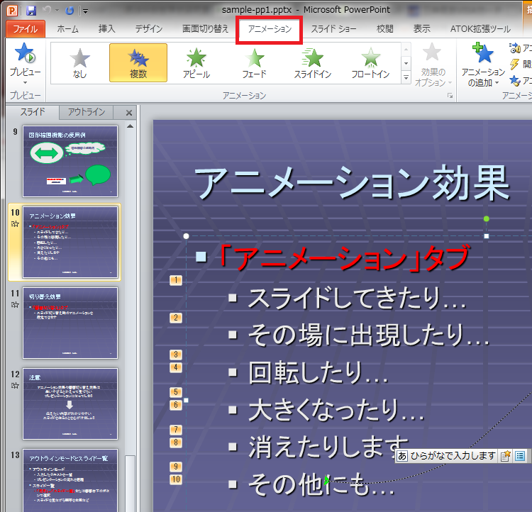Select animation order marker 7
Image resolution: width=532 pixels, height=512 pixels.
[176, 430]
